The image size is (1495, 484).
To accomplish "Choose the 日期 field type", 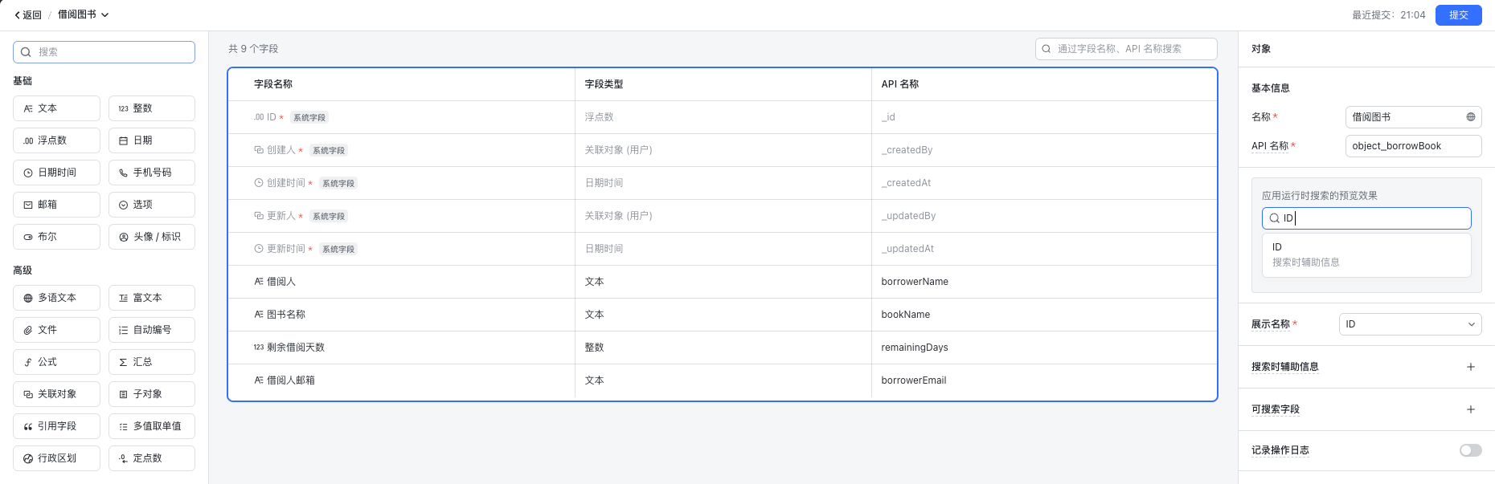I will click(152, 140).
